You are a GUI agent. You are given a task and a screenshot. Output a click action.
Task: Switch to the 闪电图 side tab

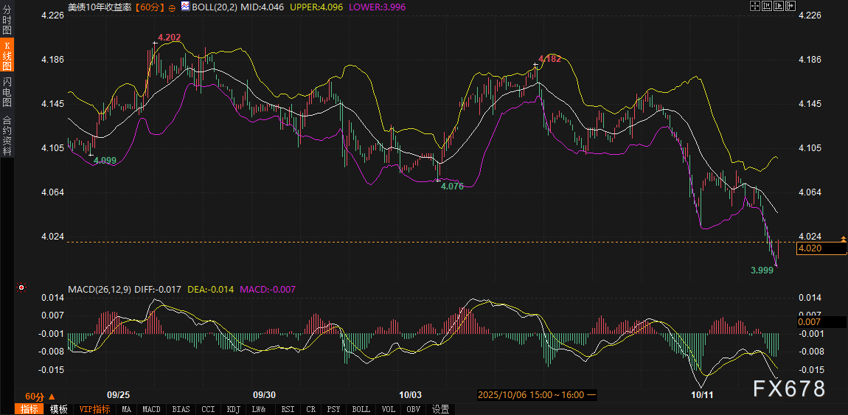pyautogui.click(x=7, y=92)
